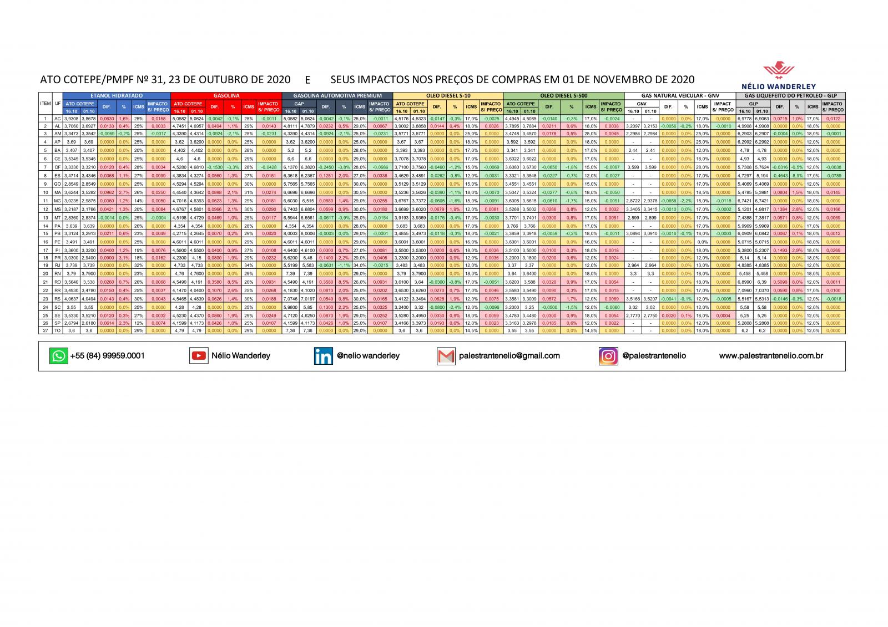
Task: Click the @nelio wanderley LinkedIn handle
Action: point(368,356)
